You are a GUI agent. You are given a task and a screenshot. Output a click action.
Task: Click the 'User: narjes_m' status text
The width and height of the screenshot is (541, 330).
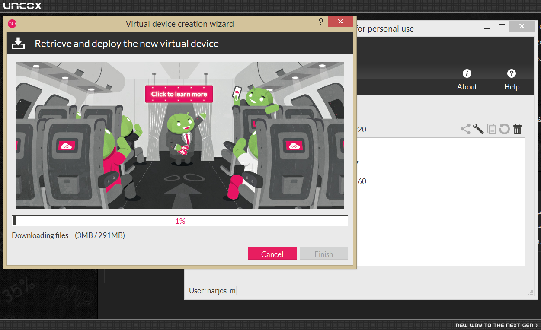point(212,291)
